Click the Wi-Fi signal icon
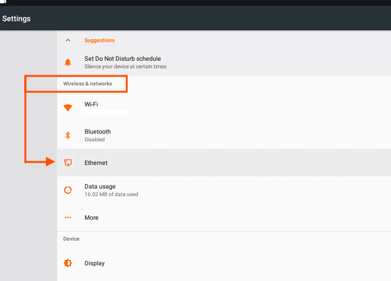Screen dimensions: 391x281 pyautogui.click(x=68, y=108)
